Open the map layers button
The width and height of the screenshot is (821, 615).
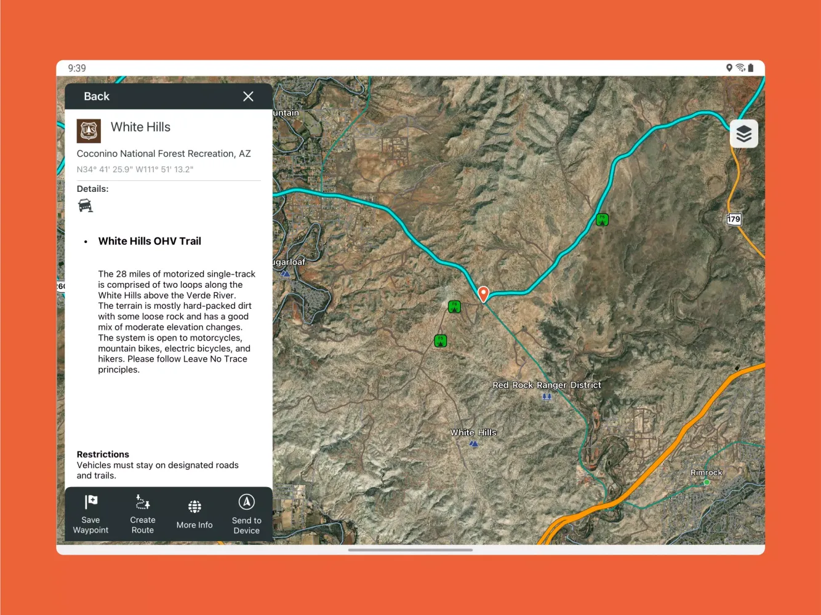[743, 133]
